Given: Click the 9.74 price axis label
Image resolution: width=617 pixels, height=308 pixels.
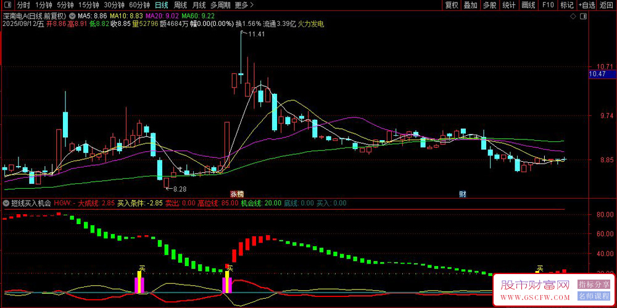Looking at the screenshot, I should click(x=607, y=116).
